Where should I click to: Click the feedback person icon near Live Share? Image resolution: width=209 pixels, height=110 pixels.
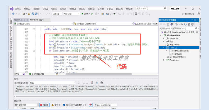(x=199, y=13)
